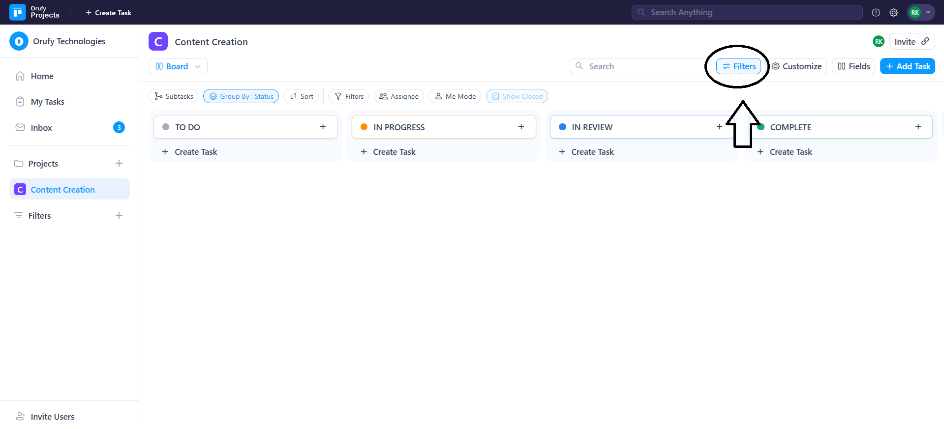
Task: Toggle Show Closed tasks chip
Action: coord(517,96)
